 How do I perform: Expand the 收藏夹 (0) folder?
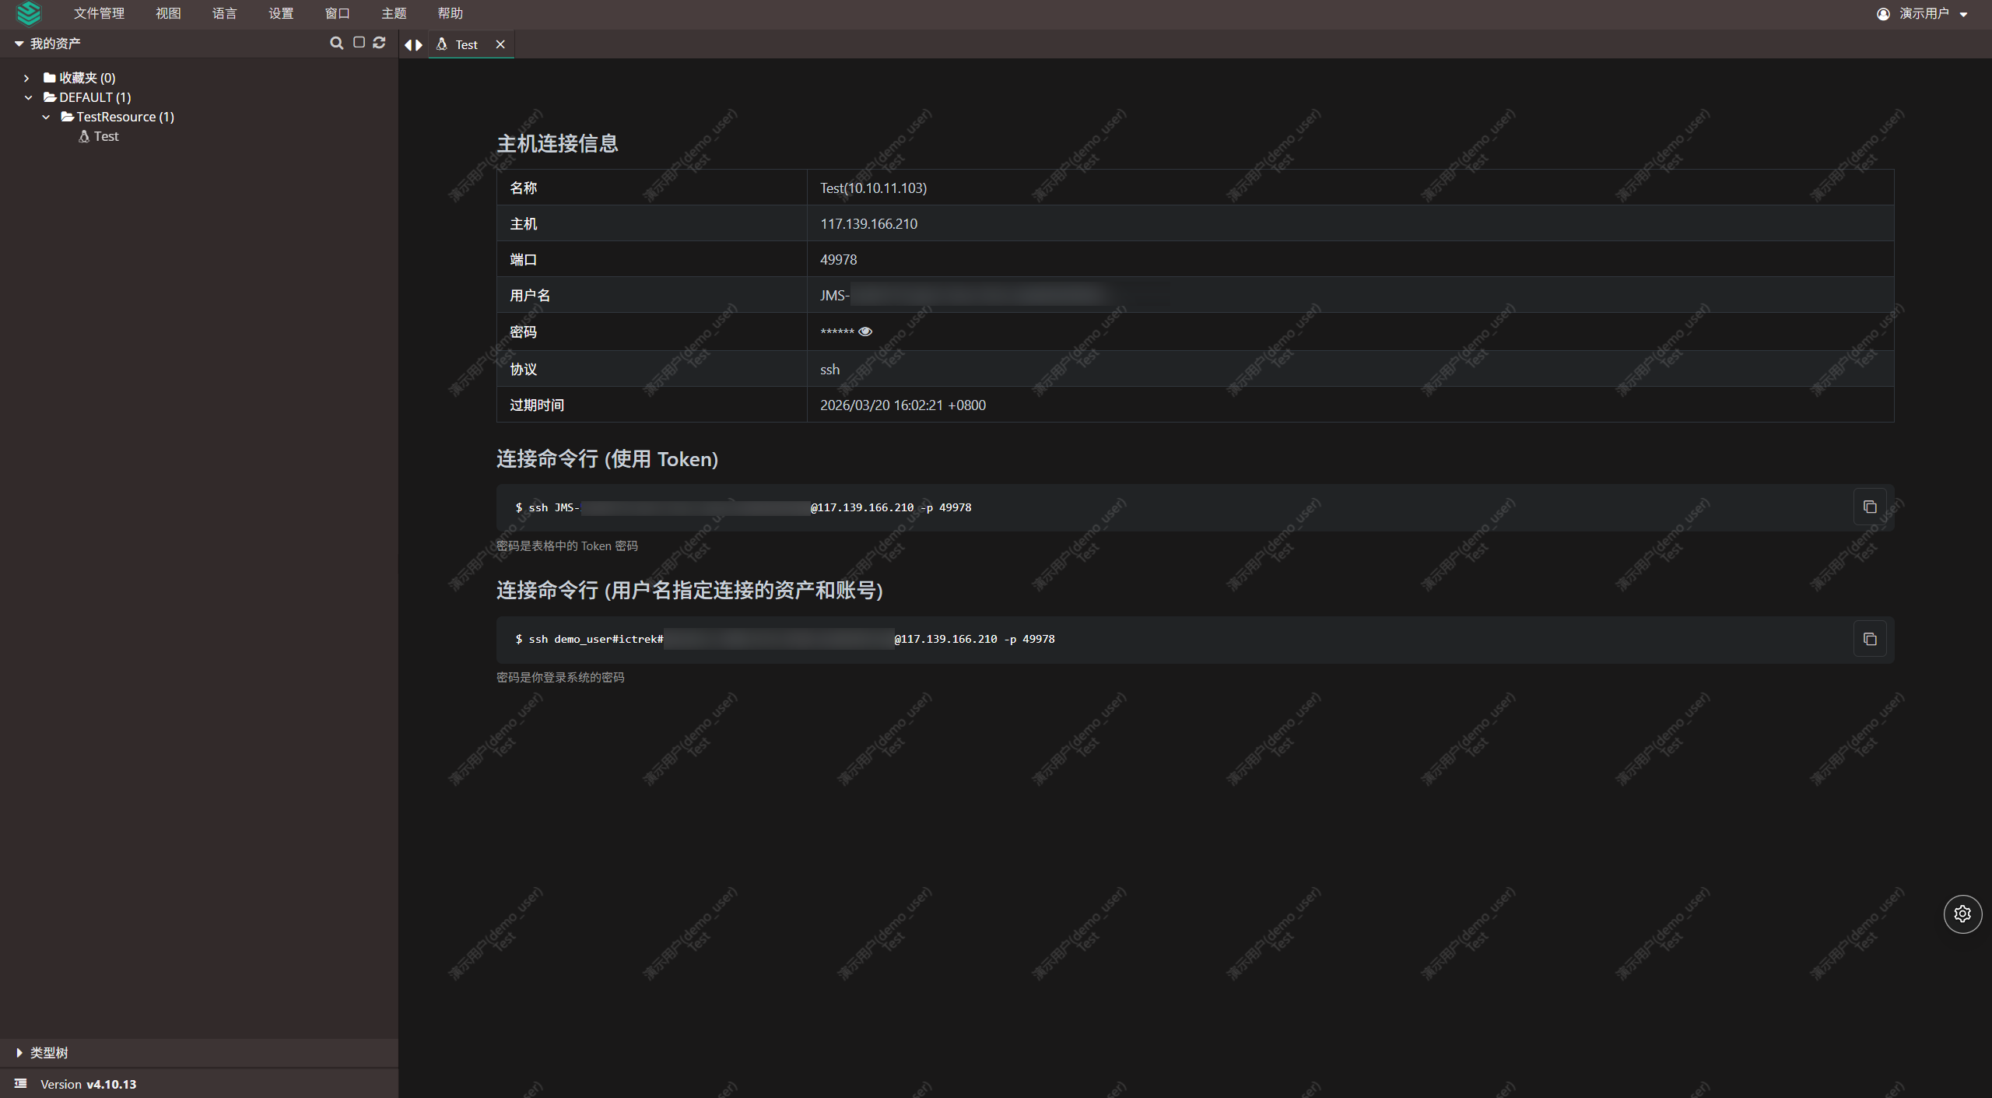click(26, 78)
